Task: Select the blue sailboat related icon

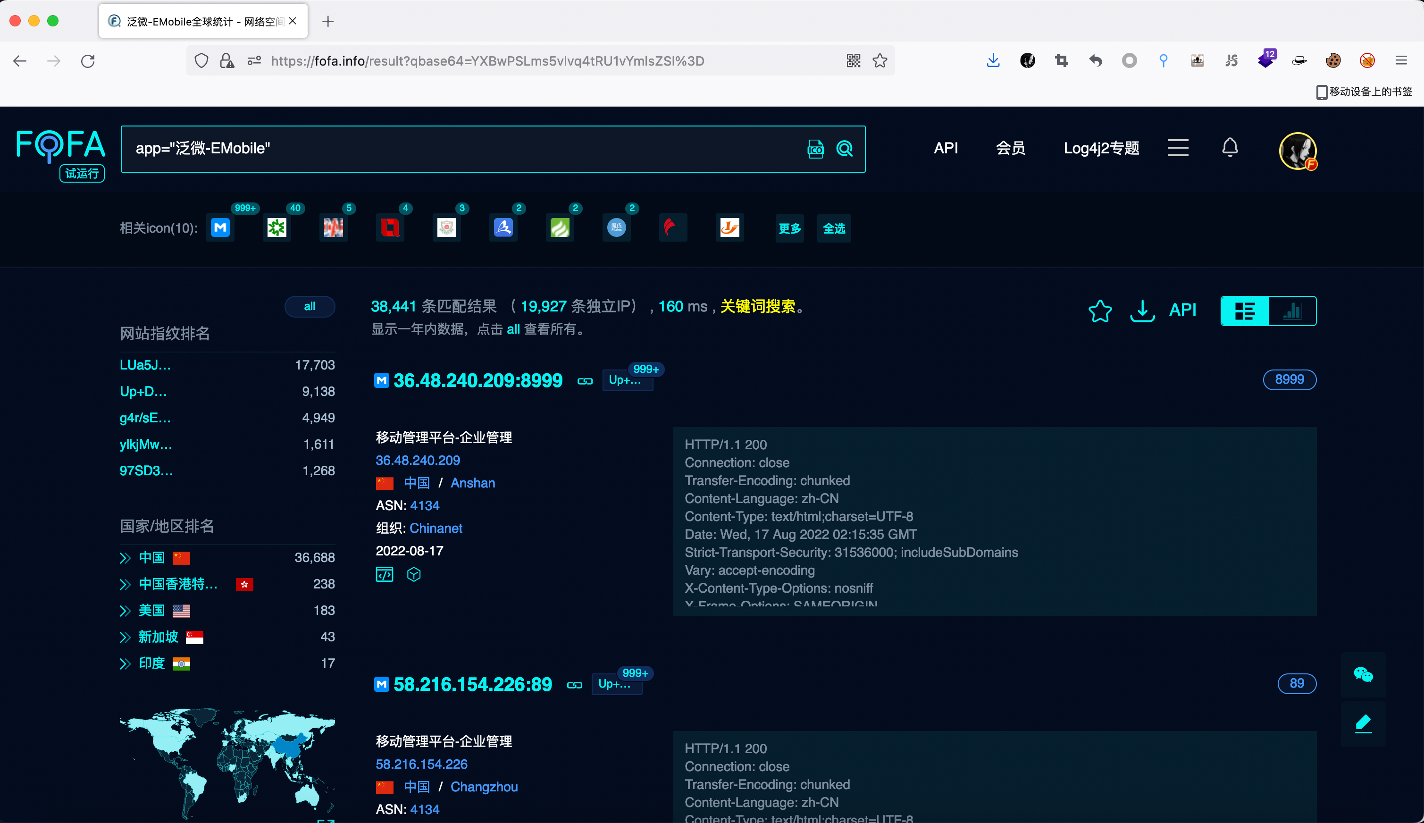Action: coord(503,228)
